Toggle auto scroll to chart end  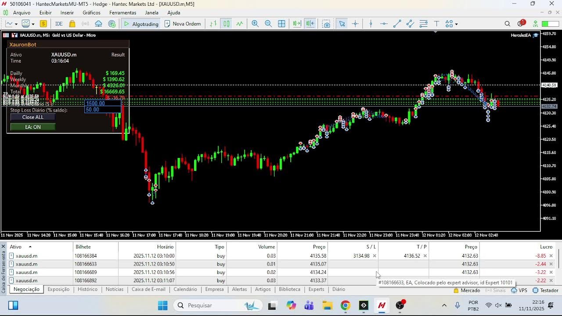coord(297,24)
